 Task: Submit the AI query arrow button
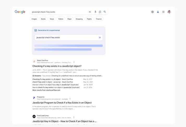coord(100,38)
